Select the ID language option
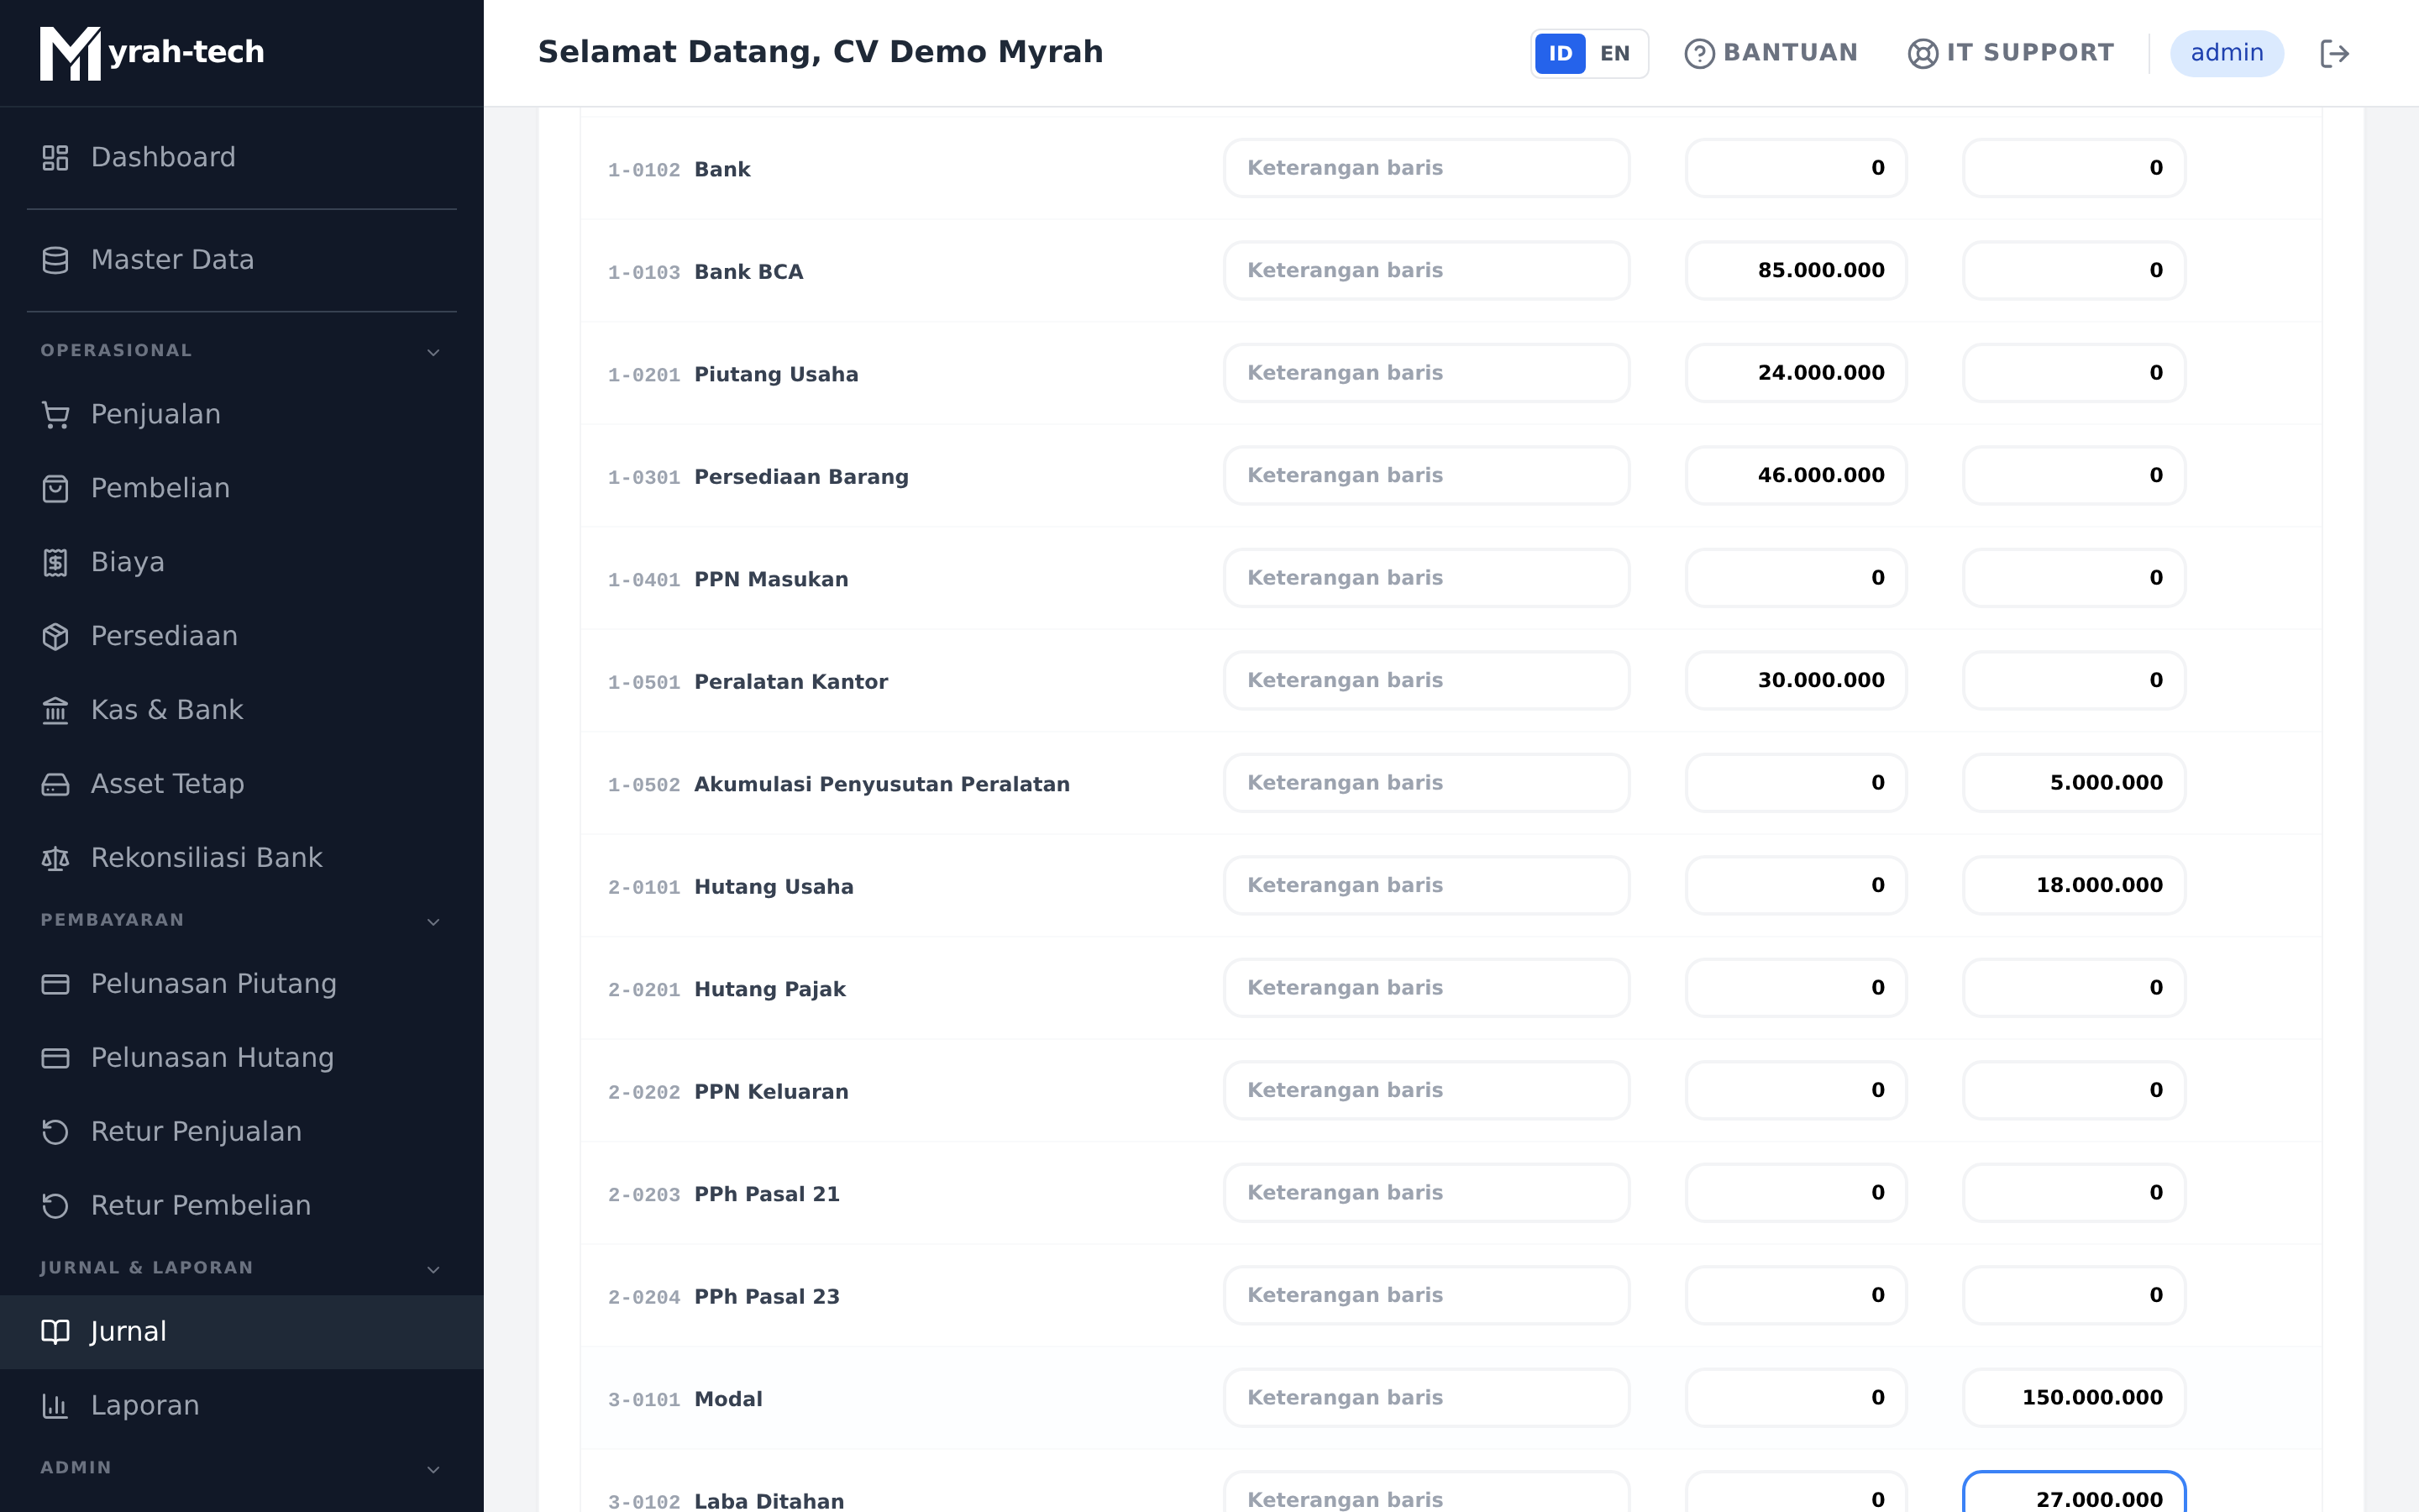Image resolution: width=2419 pixels, height=1512 pixels. click(1561, 53)
